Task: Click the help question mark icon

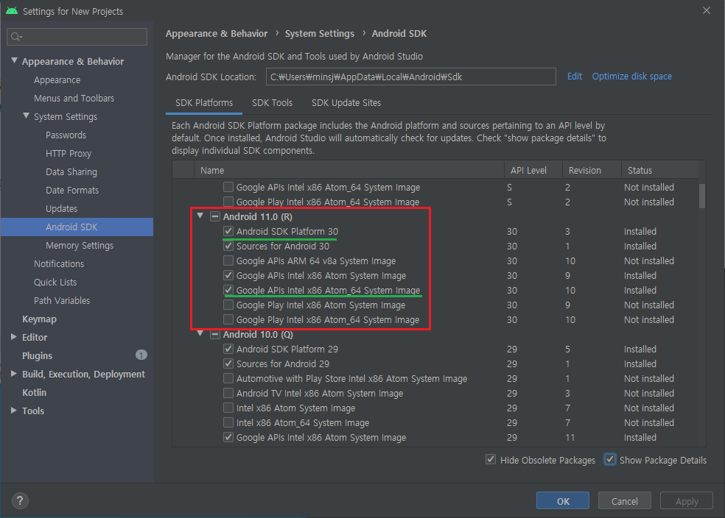Action: click(20, 500)
